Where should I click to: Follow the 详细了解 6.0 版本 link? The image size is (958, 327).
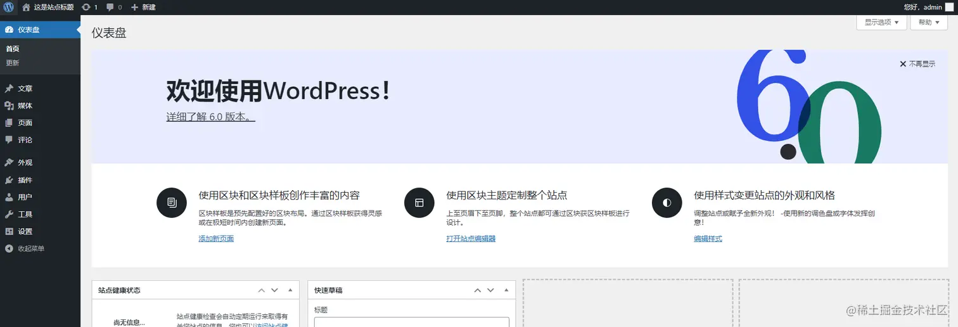click(210, 117)
